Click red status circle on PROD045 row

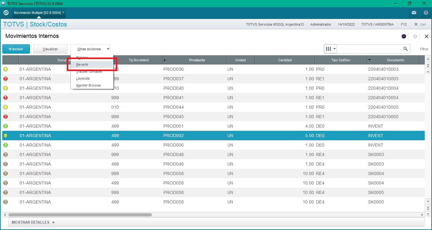tap(5, 117)
